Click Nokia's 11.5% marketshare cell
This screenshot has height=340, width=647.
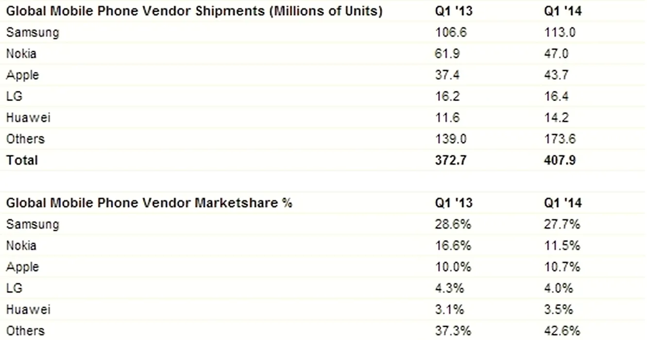tap(562, 246)
